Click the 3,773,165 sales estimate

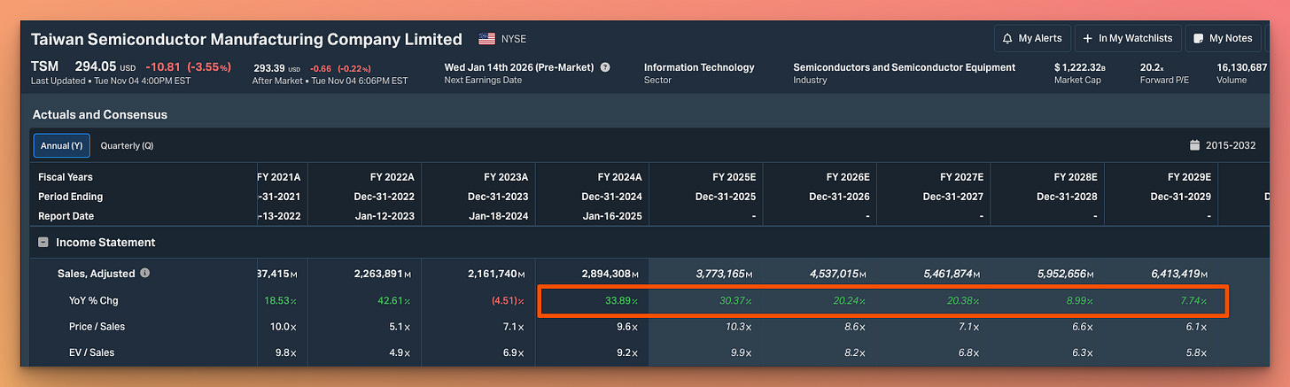[x=724, y=274]
